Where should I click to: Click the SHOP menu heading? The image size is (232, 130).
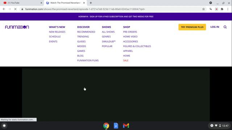(x=127, y=27)
